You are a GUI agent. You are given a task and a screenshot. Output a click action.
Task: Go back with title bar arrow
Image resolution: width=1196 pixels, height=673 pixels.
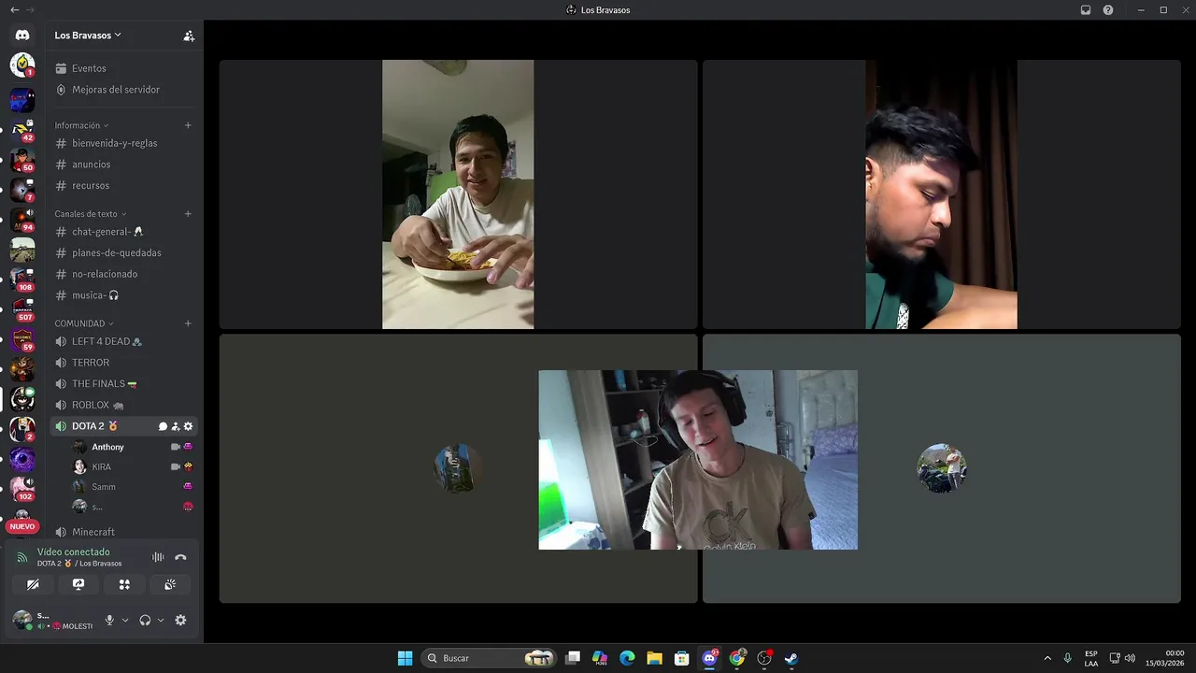(x=14, y=10)
